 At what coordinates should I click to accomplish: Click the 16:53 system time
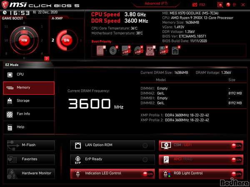20,13
